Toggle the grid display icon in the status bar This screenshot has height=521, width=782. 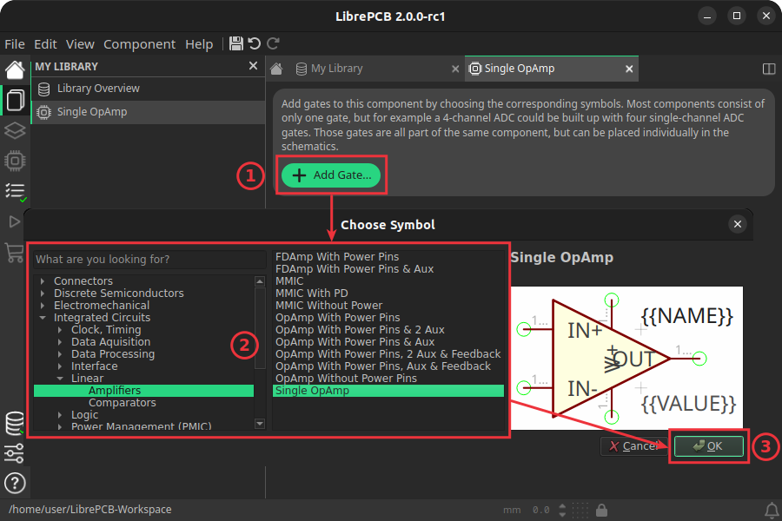tap(580, 510)
